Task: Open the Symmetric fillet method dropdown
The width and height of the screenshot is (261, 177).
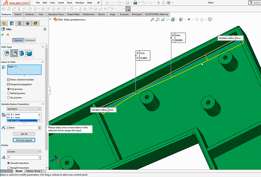Action: coord(24,109)
